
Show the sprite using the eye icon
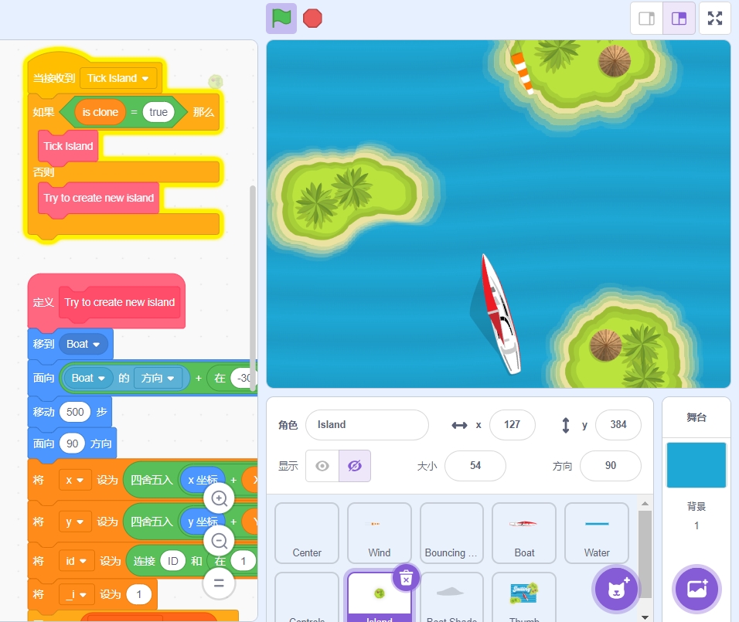click(322, 466)
